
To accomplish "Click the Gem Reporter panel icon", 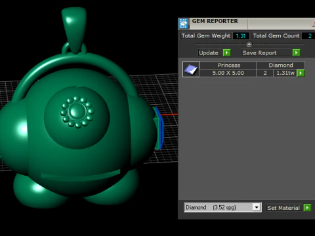I will click(x=183, y=24).
